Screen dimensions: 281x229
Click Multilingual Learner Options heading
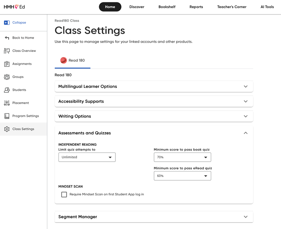88,86
